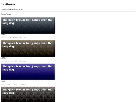The height and width of the screenshot is (102, 136).
Task: Click the brown patterned textbox sample
Action: click(x=28, y=49)
